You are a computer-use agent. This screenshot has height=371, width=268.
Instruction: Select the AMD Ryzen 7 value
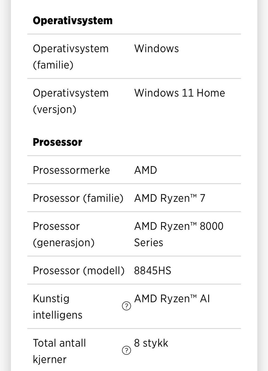(x=170, y=198)
